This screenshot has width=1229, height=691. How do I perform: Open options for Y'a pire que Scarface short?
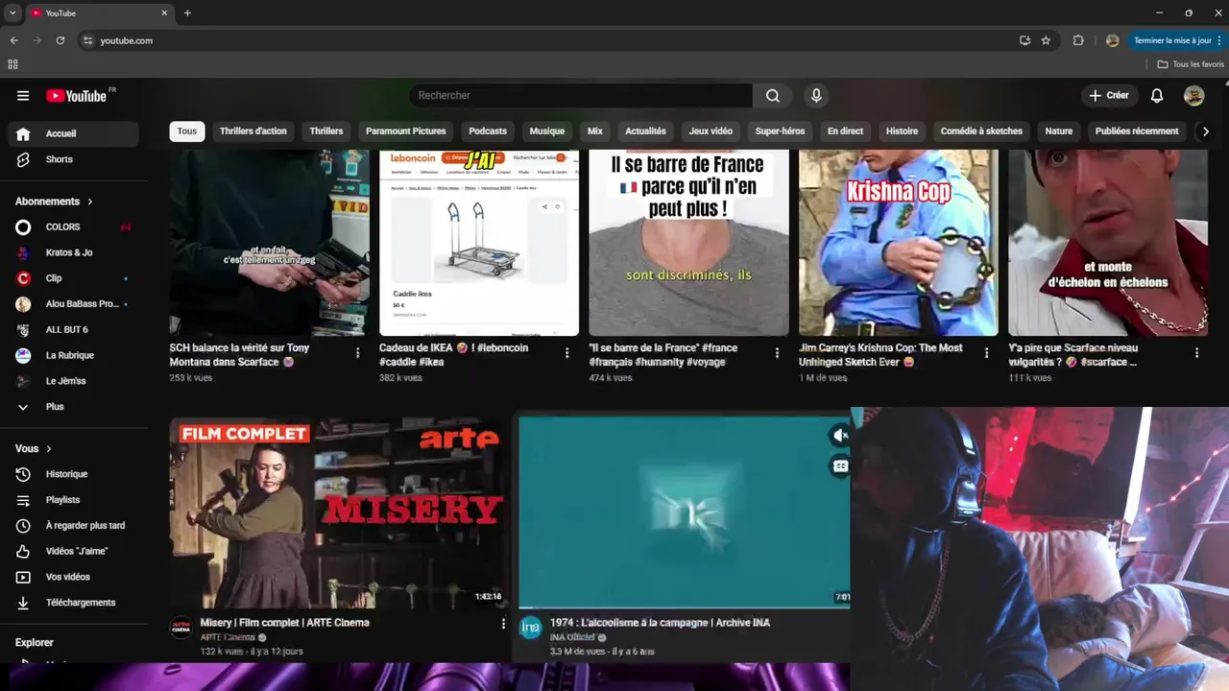1196,353
